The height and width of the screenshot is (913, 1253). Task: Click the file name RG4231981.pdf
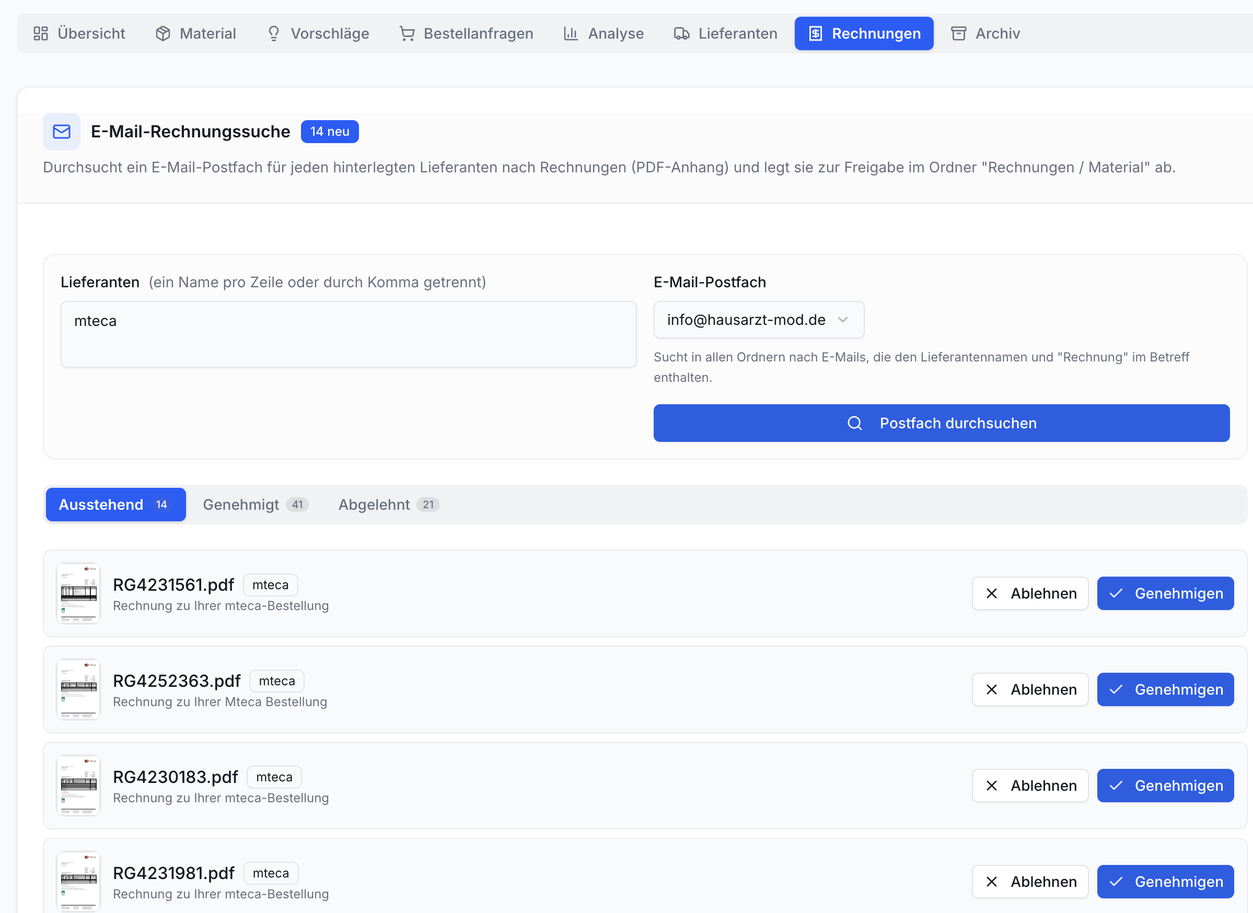pos(173,873)
